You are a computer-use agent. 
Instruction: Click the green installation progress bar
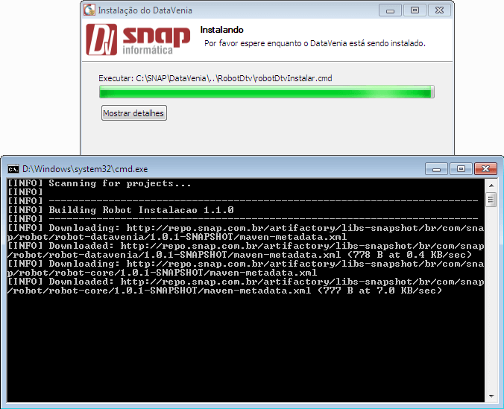point(267,92)
